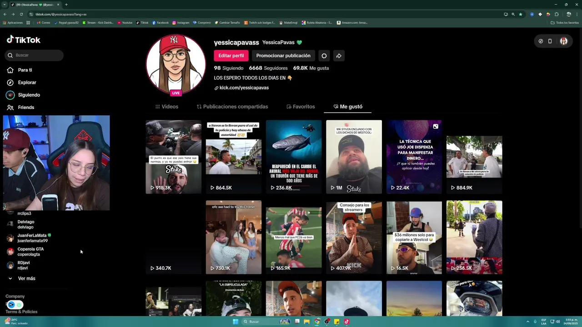
Task: Click the Company footer link
Action: 15,297
